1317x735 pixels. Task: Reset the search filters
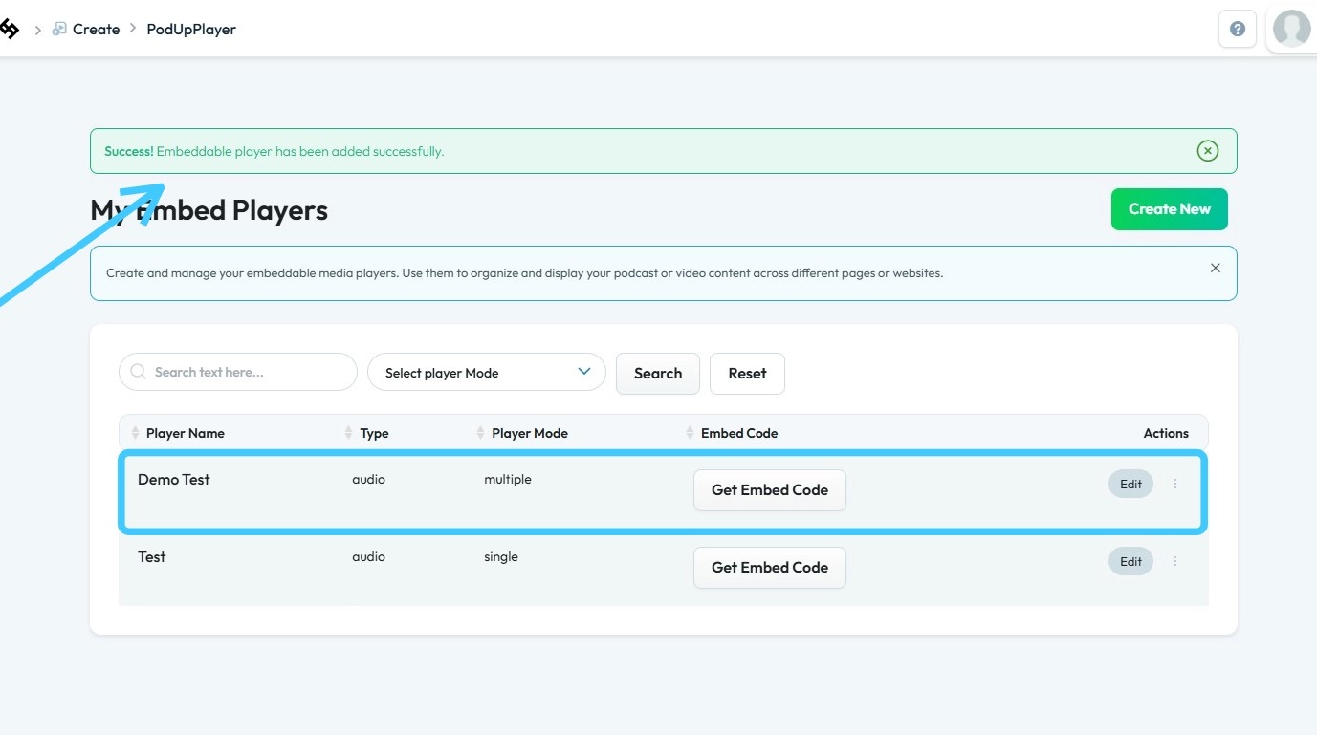tap(747, 374)
